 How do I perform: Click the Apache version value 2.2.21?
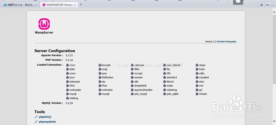pos(69,55)
